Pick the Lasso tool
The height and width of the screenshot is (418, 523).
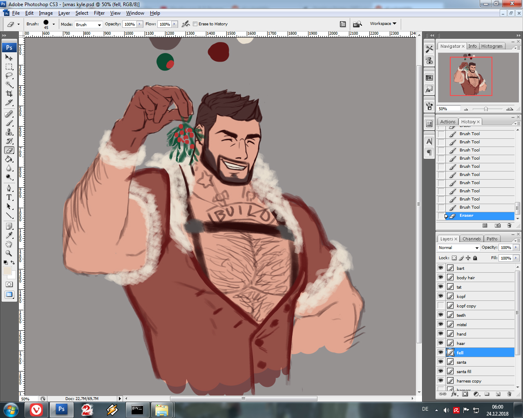pos(9,76)
